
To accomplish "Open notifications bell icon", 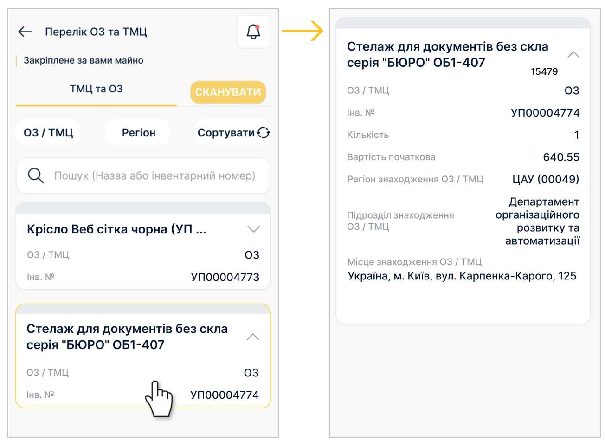I will 253,32.
